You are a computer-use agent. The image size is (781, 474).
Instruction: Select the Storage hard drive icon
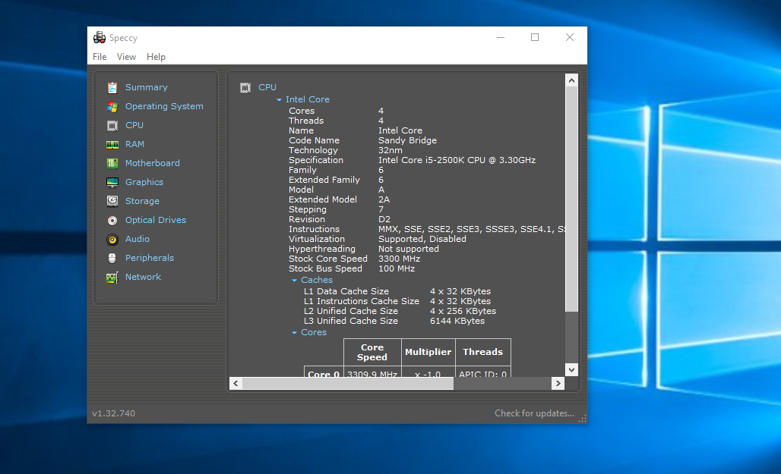[112, 201]
